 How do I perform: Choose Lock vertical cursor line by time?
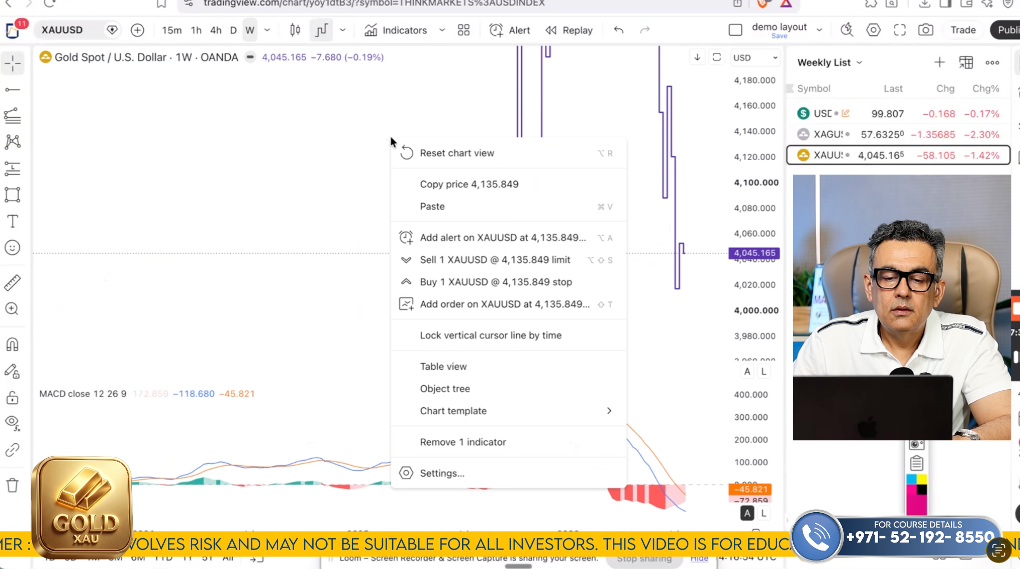coord(509,335)
